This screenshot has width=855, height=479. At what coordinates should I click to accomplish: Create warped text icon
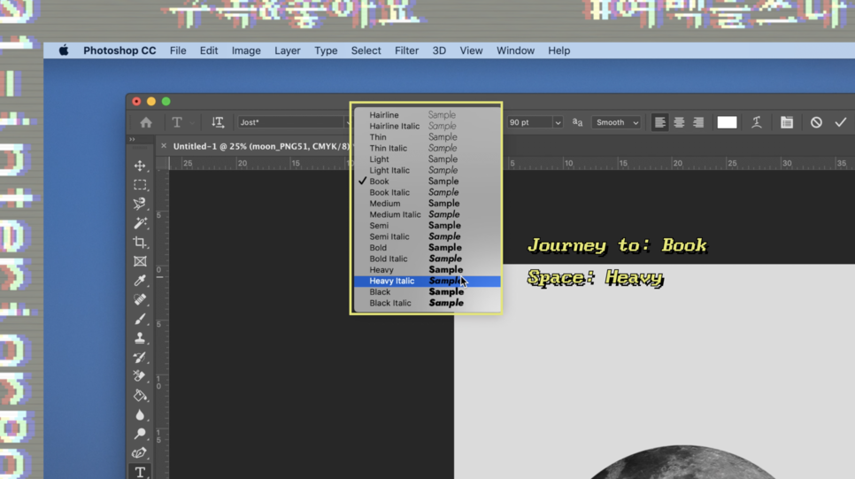pyautogui.click(x=756, y=122)
